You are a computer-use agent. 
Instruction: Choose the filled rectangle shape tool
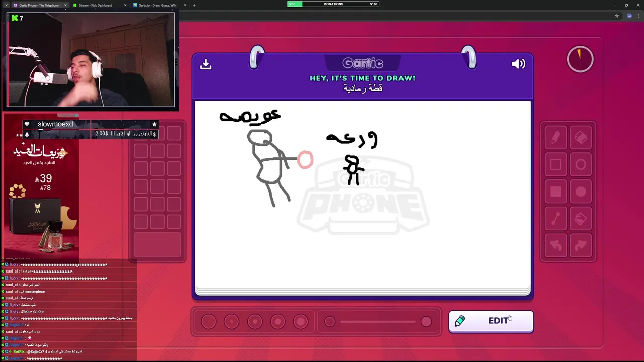pyautogui.click(x=556, y=192)
